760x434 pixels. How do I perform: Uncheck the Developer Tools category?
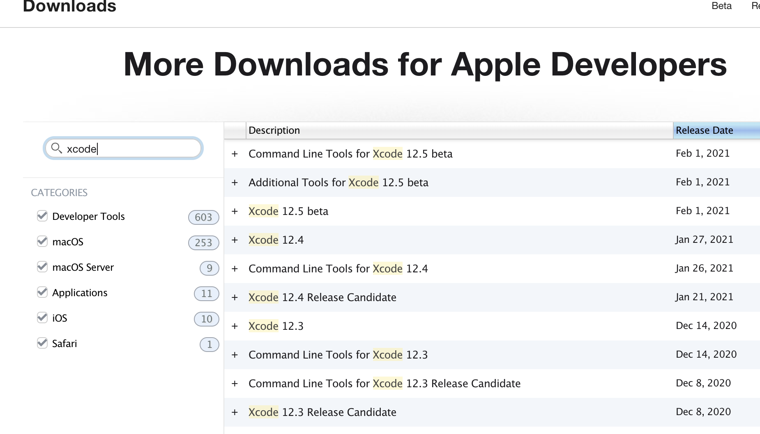(x=42, y=216)
